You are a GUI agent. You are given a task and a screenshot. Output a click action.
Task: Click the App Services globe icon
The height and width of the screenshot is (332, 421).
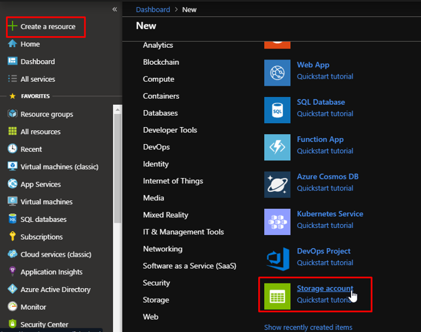12,184
